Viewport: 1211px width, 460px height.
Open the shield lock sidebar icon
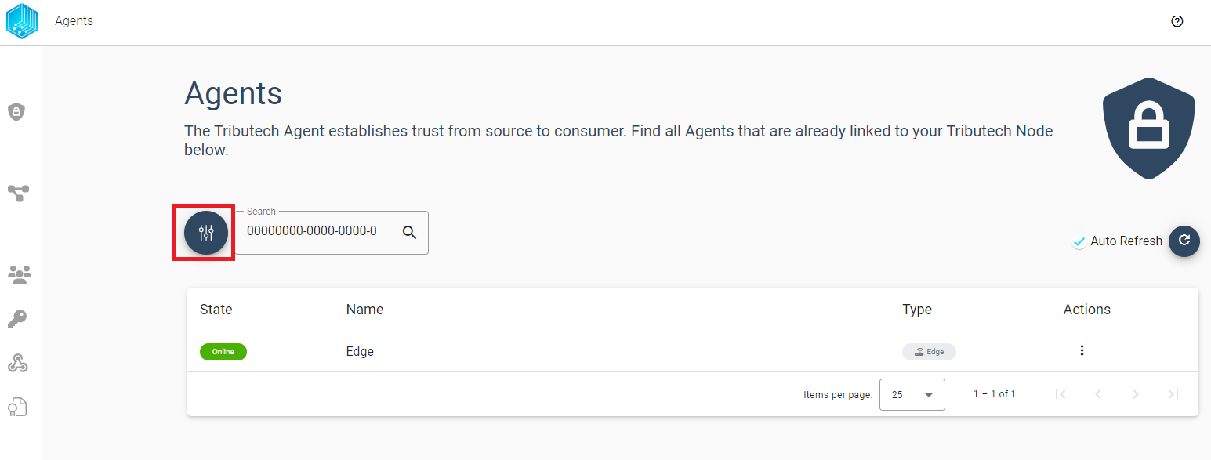tap(16, 112)
